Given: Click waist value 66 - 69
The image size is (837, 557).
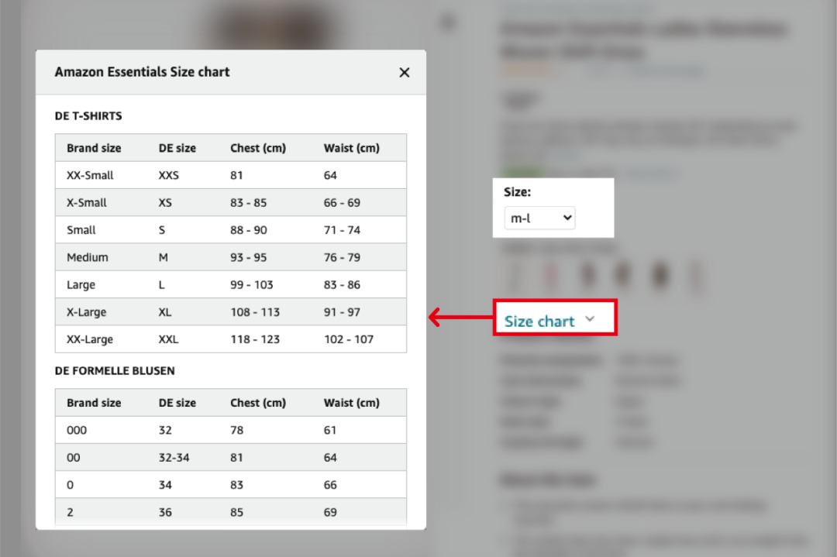Looking at the screenshot, I should tap(342, 203).
